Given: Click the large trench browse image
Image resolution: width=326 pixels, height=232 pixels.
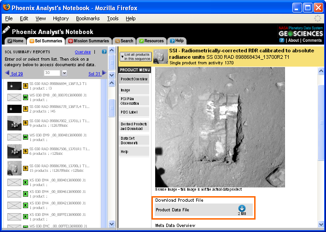Looking at the screenshot, I should [x=220, y=127].
